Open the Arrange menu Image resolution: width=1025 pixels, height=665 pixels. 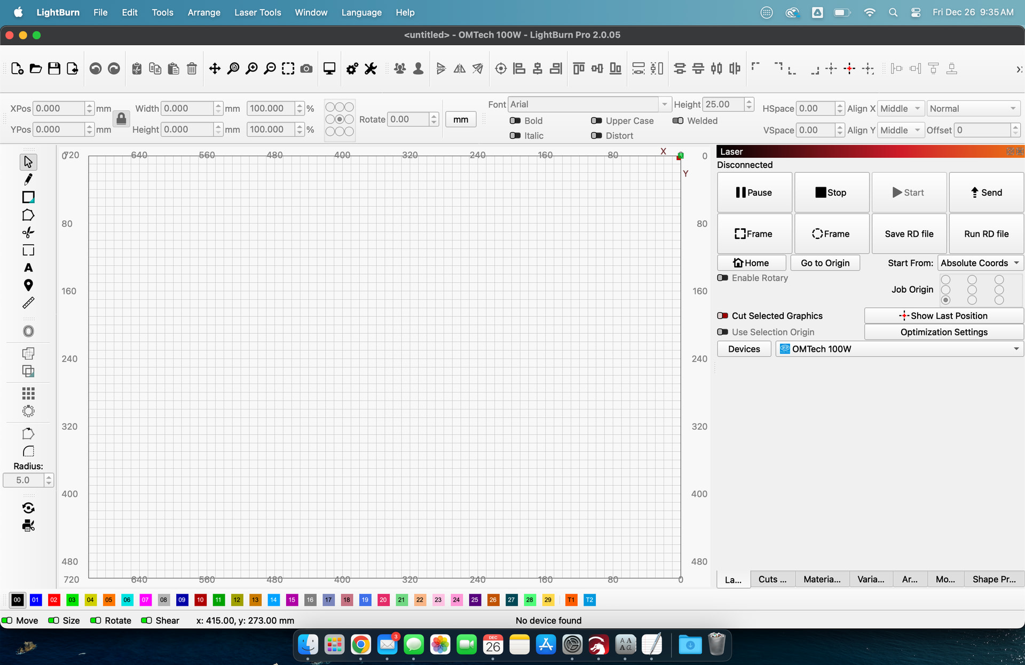pyautogui.click(x=204, y=12)
